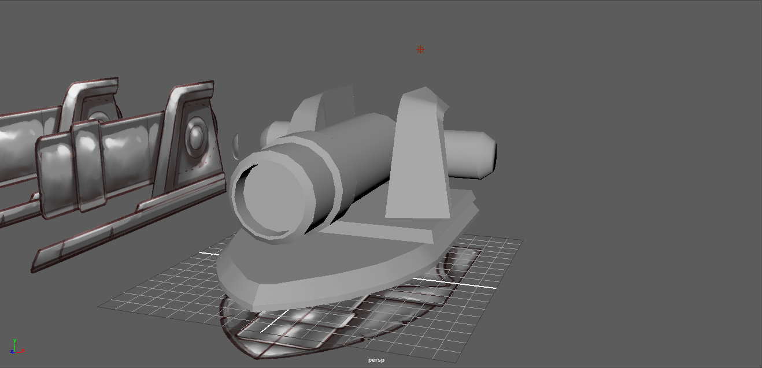This screenshot has width=762, height=368.
Task: Click the red X axis on the view gizmo
Action: 24,351
